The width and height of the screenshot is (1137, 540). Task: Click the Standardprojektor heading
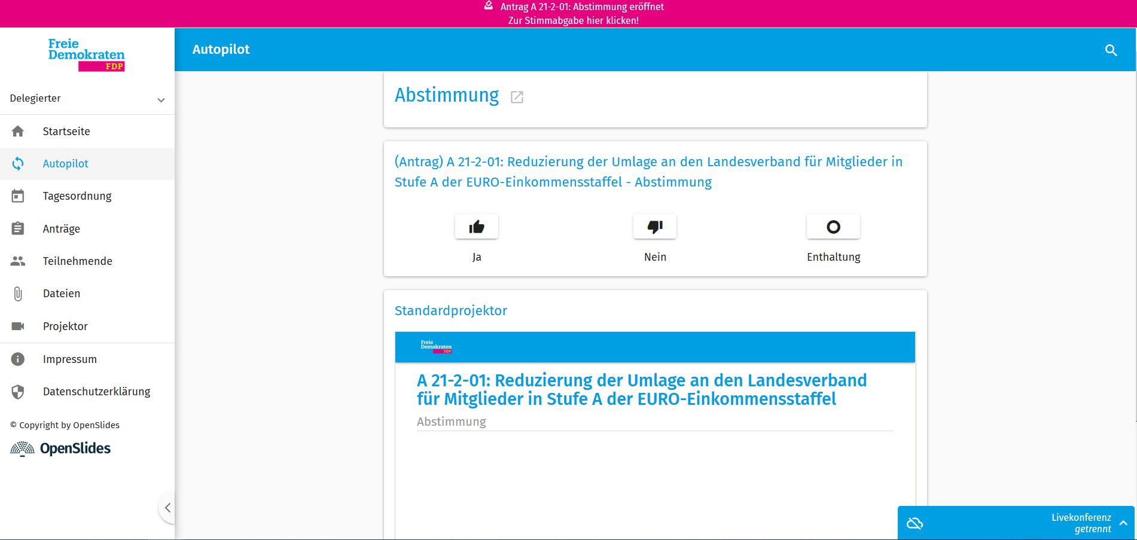[450, 310]
